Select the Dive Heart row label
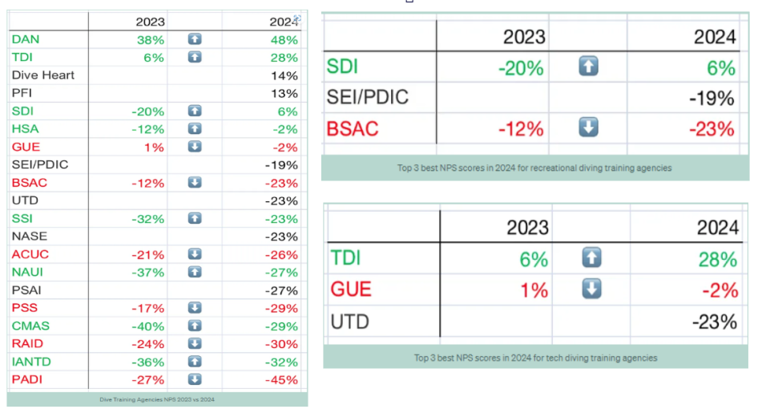The width and height of the screenshot is (762, 417). [x=42, y=75]
